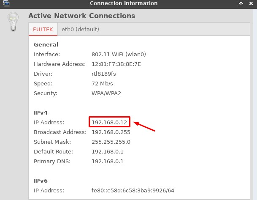This screenshot has width=257, height=200.
Task: Click the 72 Mb/s speed value
Action: pos(103,83)
